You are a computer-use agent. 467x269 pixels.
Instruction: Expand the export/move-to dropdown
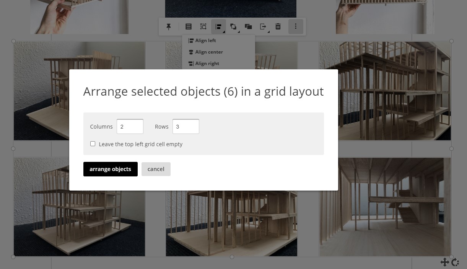(263, 26)
